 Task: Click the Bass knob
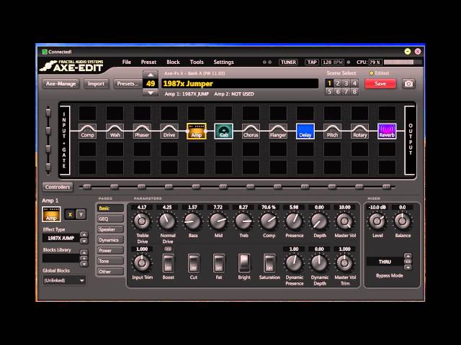(x=192, y=221)
